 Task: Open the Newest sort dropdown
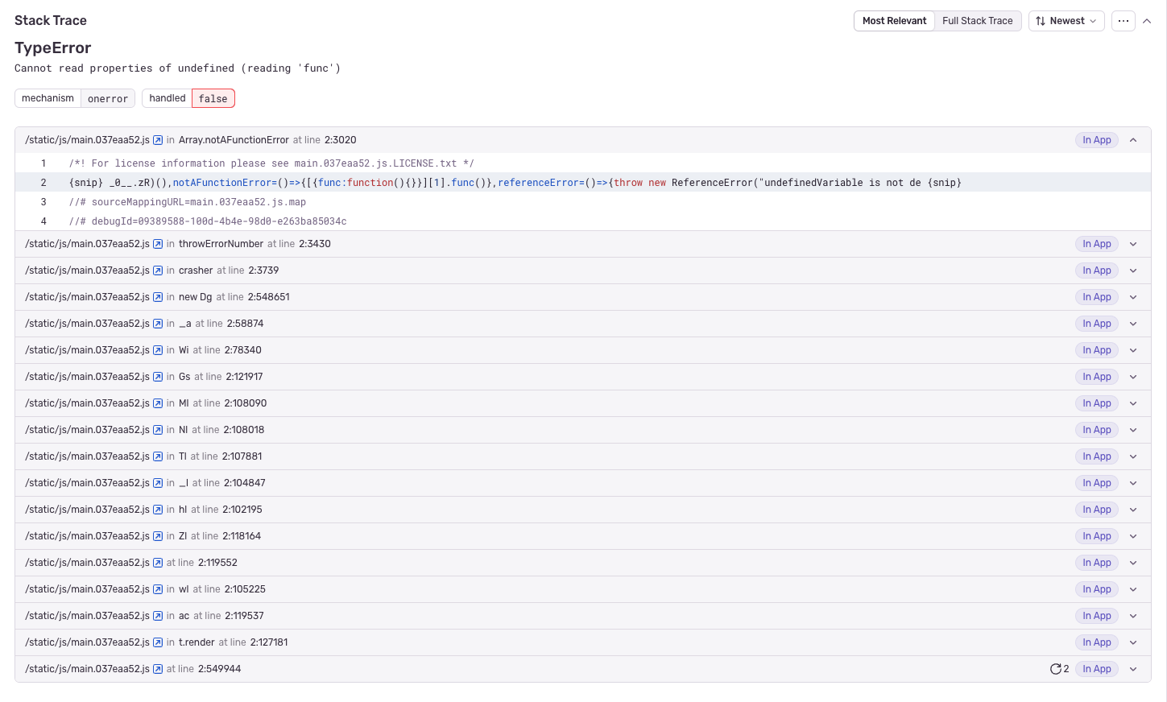(1066, 21)
